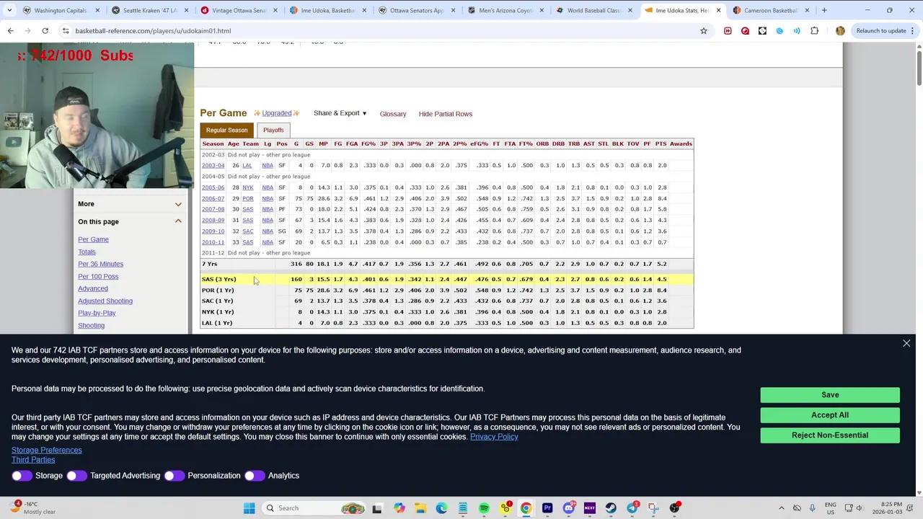Open Task View from the taskbar
Viewport: 923px width, 519px height.
tap(377, 508)
